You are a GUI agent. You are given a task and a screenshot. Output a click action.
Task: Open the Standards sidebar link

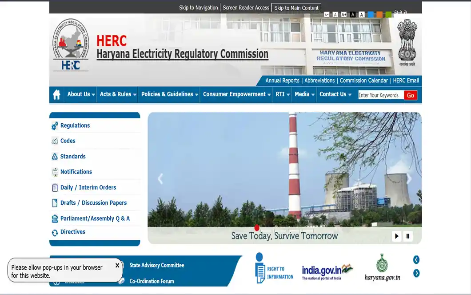coord(73,156)
